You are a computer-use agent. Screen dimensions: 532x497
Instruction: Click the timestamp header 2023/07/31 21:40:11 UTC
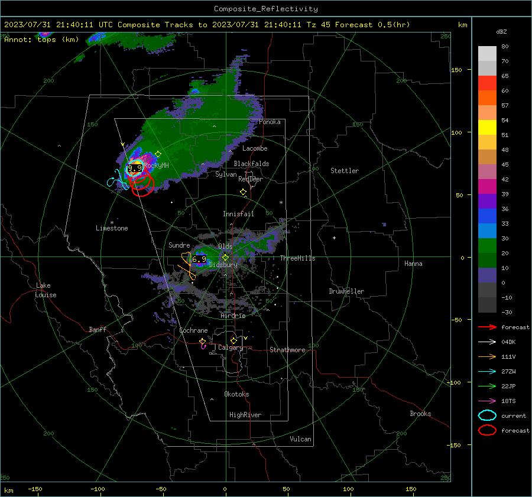point(59,25)
